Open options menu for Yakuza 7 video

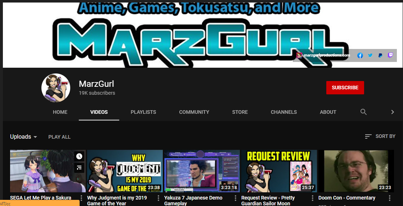[x=236, y=198]
